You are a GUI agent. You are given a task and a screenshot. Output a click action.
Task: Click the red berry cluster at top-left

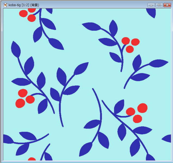[27, 14]
